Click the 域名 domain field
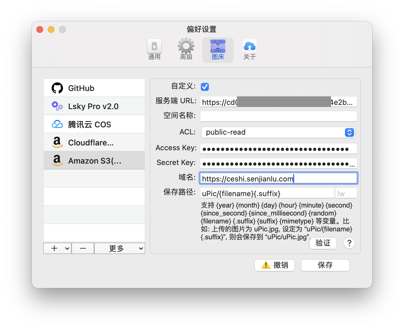404x330 pixels. tap(279, 178)
